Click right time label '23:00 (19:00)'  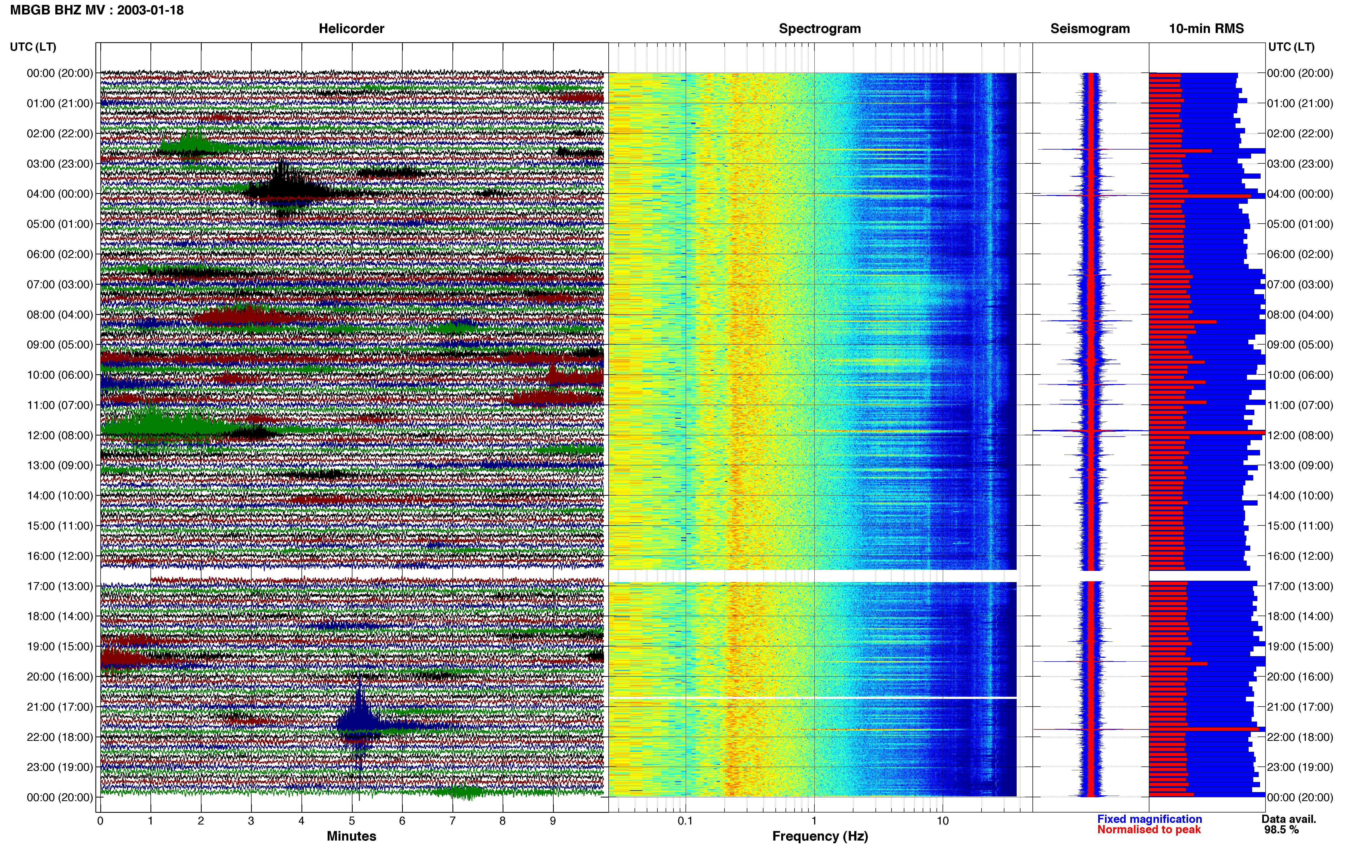pyautogui.click(x=1300, y=767)
